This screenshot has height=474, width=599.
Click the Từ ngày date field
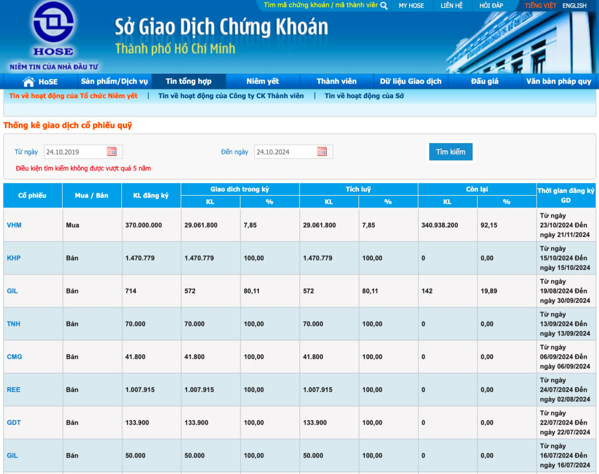(x=75, y=152)
